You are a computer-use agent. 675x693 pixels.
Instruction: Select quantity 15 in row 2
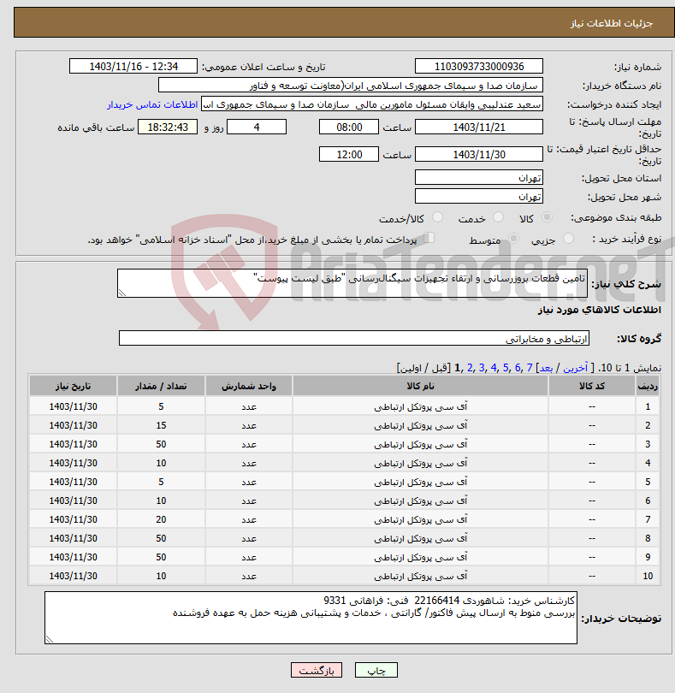161,425
